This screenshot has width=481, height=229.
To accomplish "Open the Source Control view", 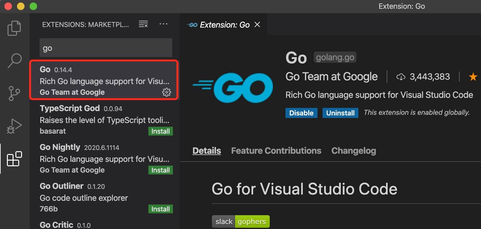I will click(x=14, y=93).
